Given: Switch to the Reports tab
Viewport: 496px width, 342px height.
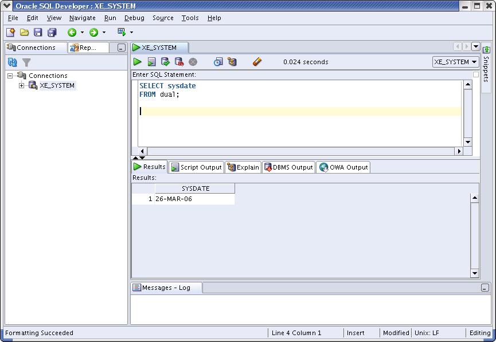Looking at the screenshot, I should coord(88,48).
